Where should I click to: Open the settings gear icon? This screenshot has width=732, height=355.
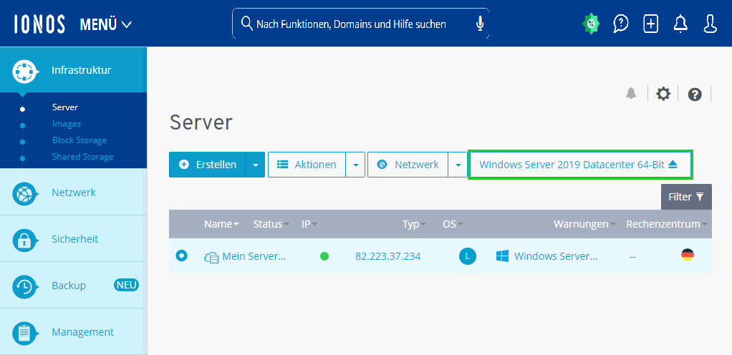pos(663,94)
